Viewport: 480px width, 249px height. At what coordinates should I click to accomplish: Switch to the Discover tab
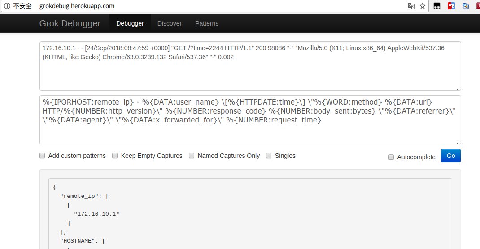coord(170,23)
